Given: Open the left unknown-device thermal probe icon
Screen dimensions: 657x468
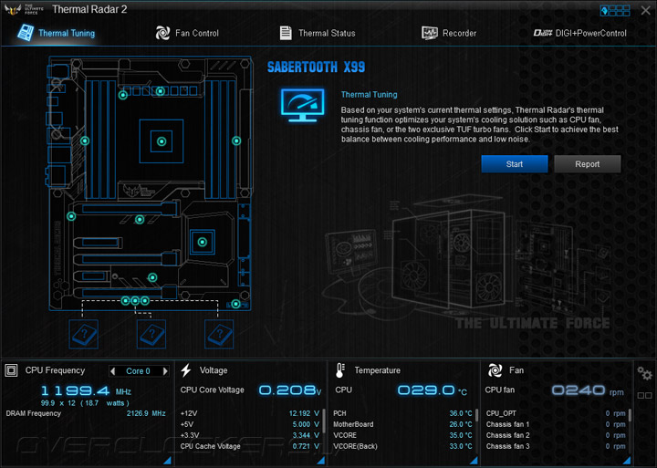Looking at the screenshot, I should [x=84, y=334].
